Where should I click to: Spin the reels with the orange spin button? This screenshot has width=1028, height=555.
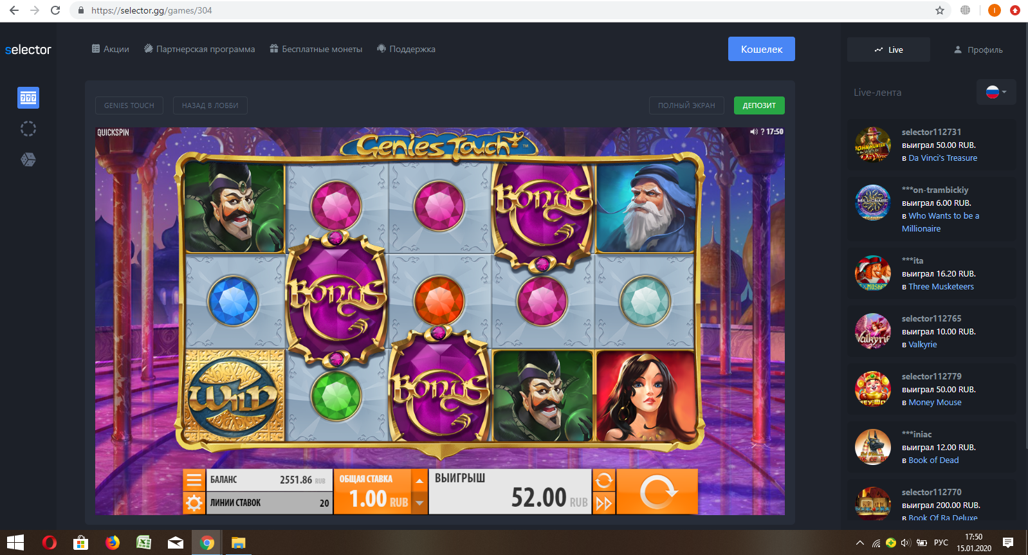(657, 491)
